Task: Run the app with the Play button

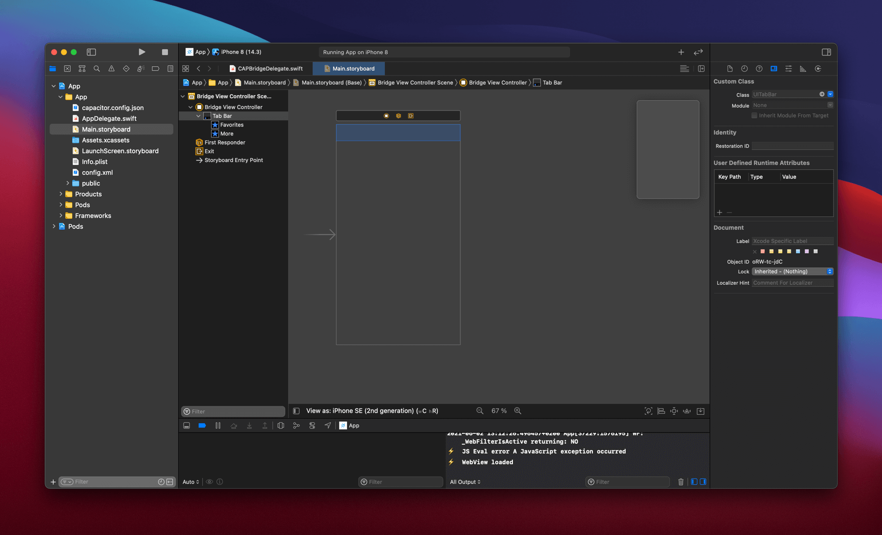Action: click(x=142, y=52)
